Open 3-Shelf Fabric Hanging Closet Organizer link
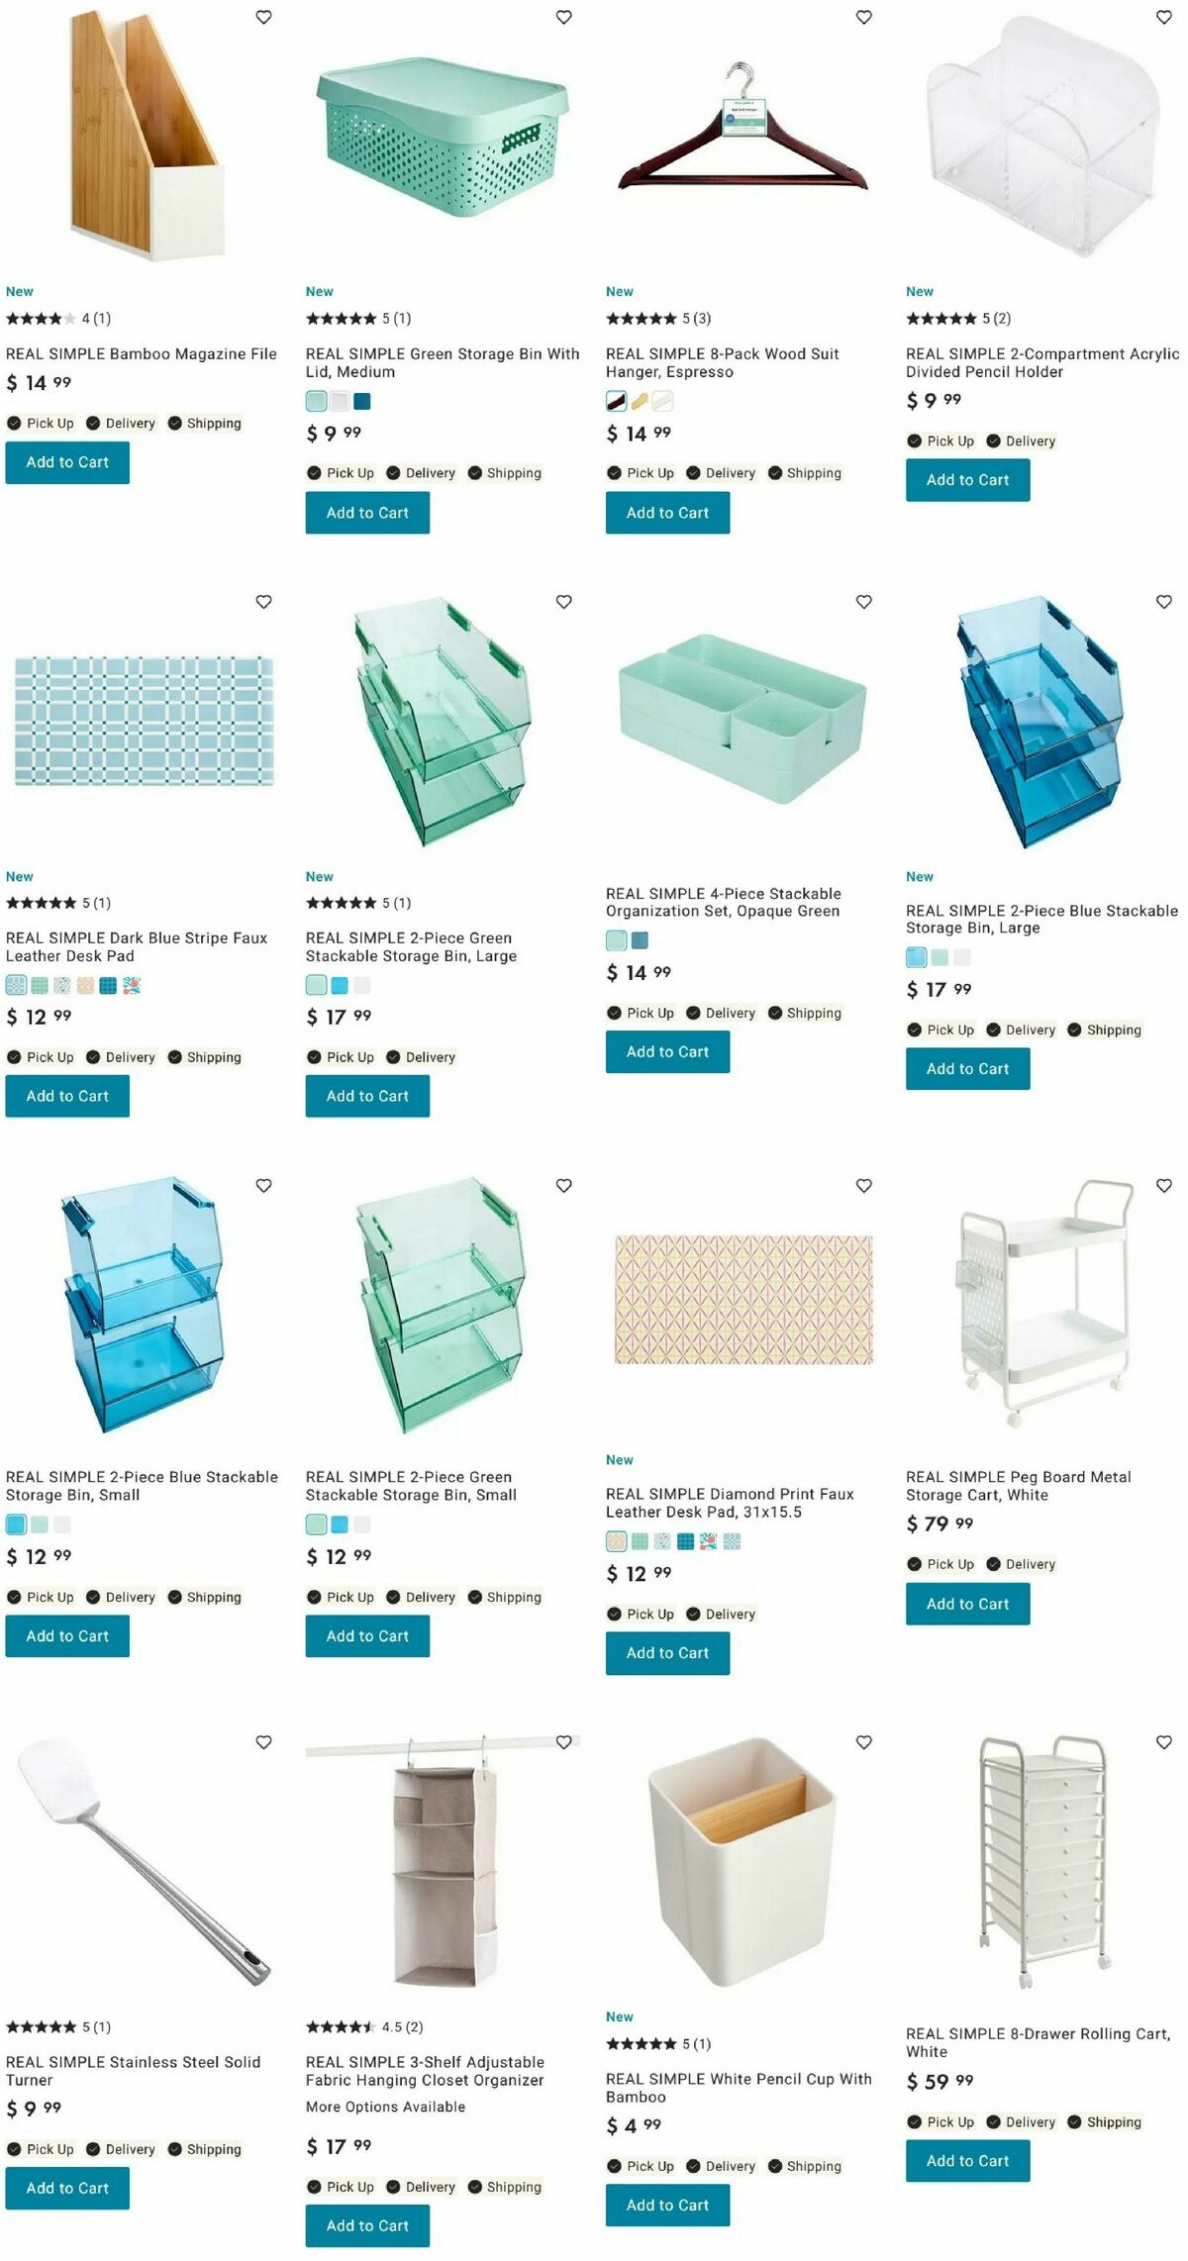Screen dimensions: 1188x2261 tap(425, 2071)
